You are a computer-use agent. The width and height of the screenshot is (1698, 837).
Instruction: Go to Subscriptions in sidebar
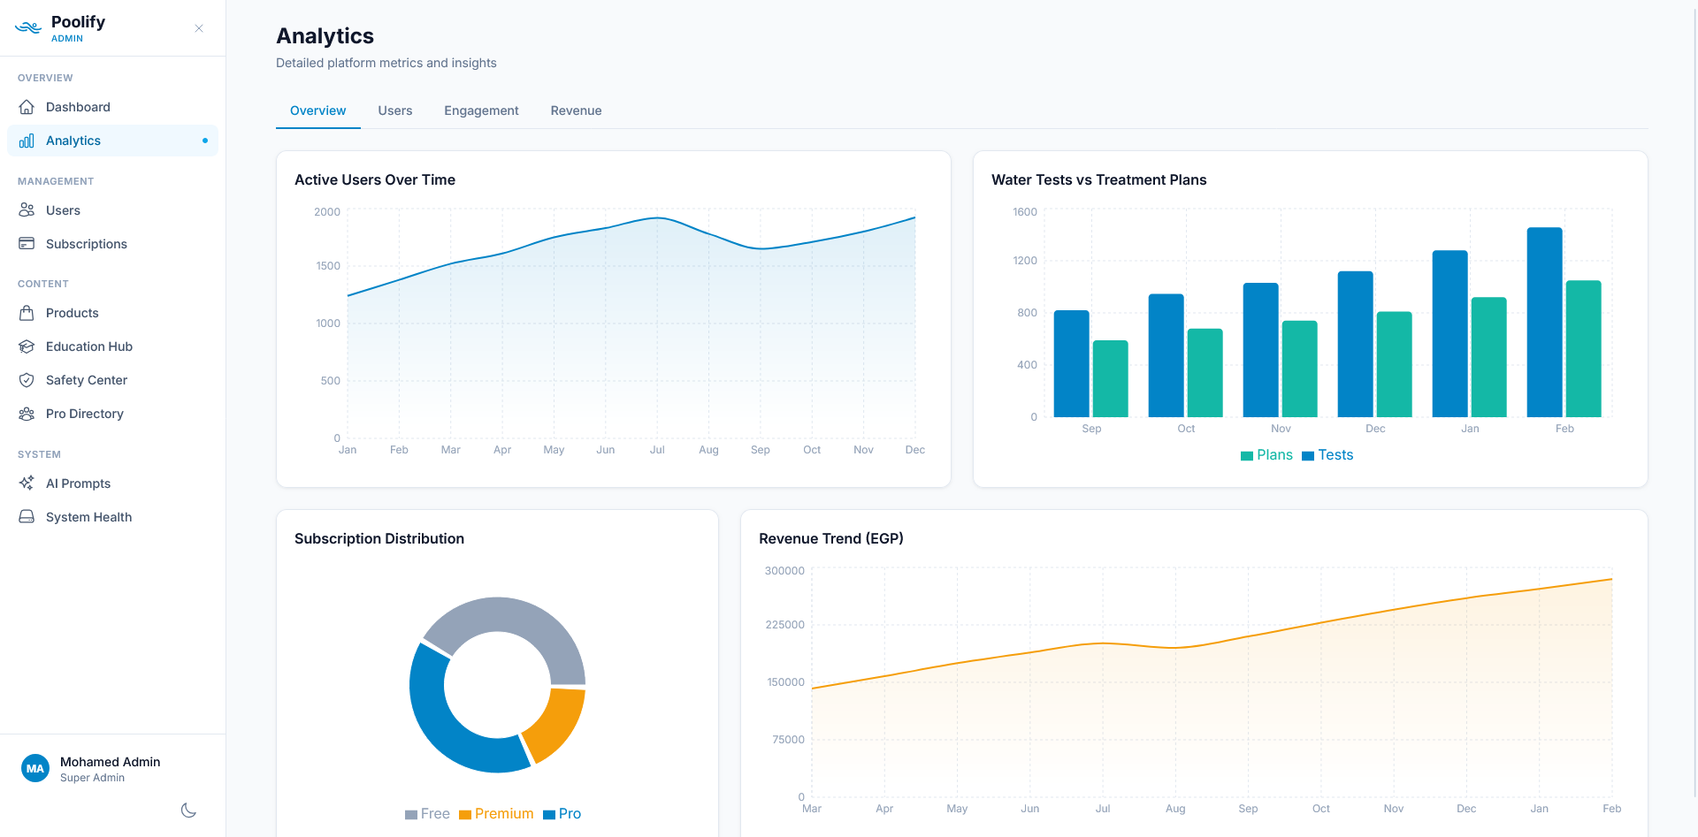[112, 244]
